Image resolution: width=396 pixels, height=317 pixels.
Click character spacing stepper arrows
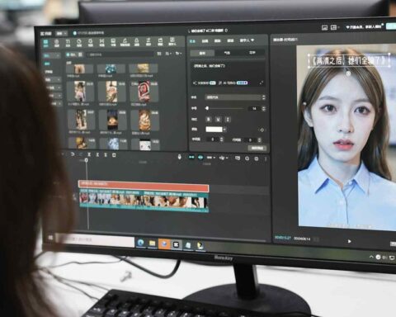coord(222,140)
